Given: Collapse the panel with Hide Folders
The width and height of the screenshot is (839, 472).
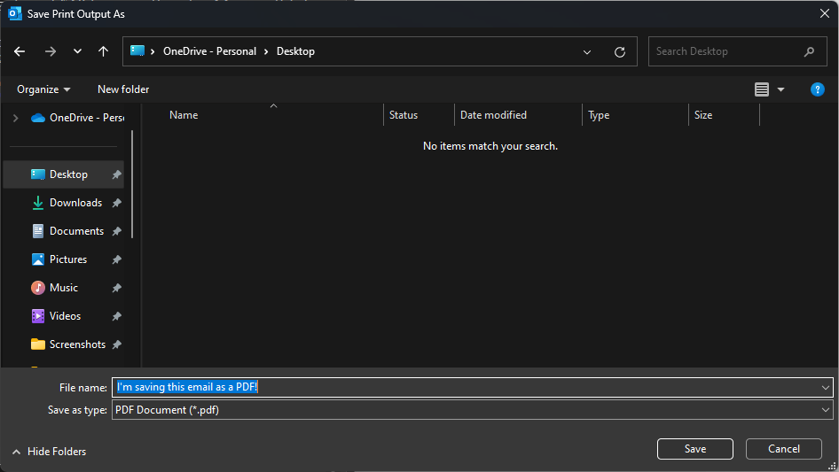Looking at the screenshot, I should point(49,452).
